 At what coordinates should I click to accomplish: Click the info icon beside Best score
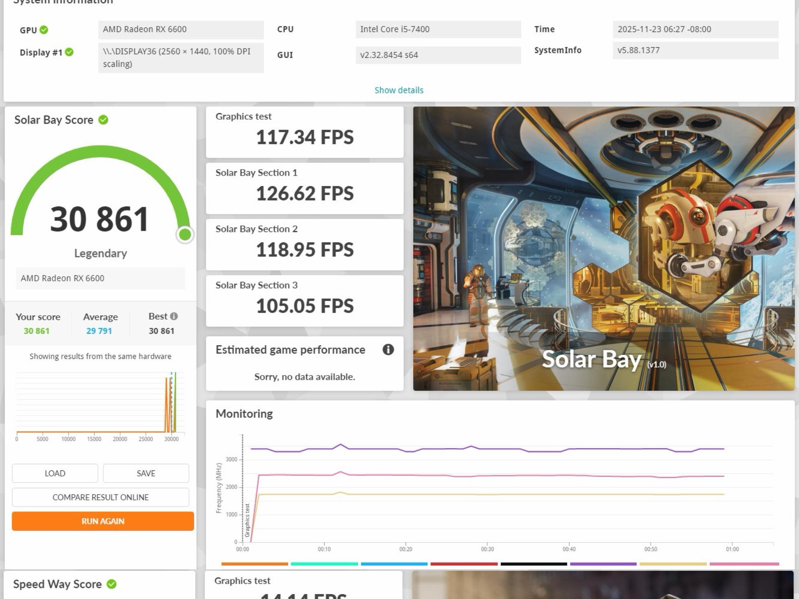click(x=174, y=316)
